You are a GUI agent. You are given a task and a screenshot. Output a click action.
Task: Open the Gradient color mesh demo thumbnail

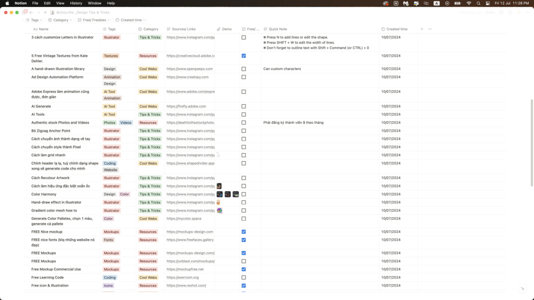[x=219, y=211]
